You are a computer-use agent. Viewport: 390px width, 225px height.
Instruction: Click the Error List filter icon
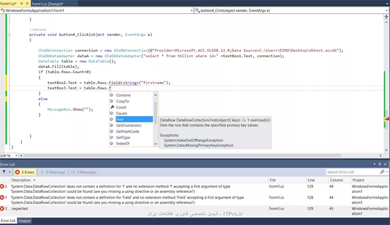coord(4,172)
